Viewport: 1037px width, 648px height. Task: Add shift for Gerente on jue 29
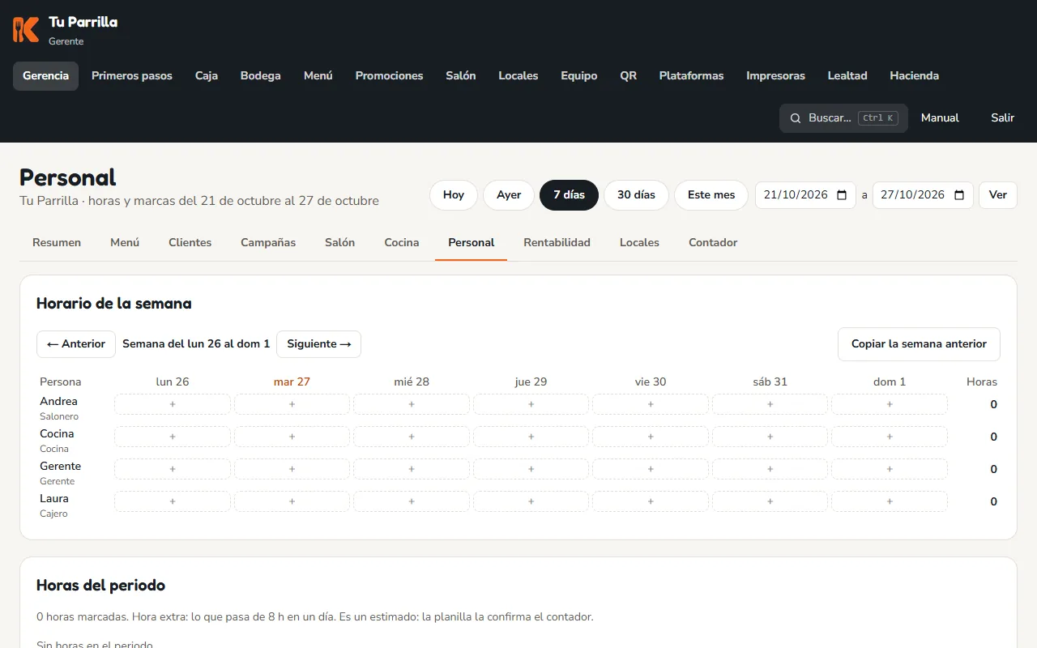click(531, 469)
